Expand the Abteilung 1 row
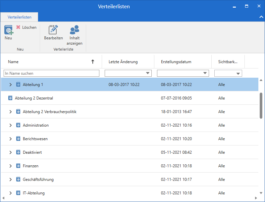Screen dimensions: 265x202 pos(11,85)
